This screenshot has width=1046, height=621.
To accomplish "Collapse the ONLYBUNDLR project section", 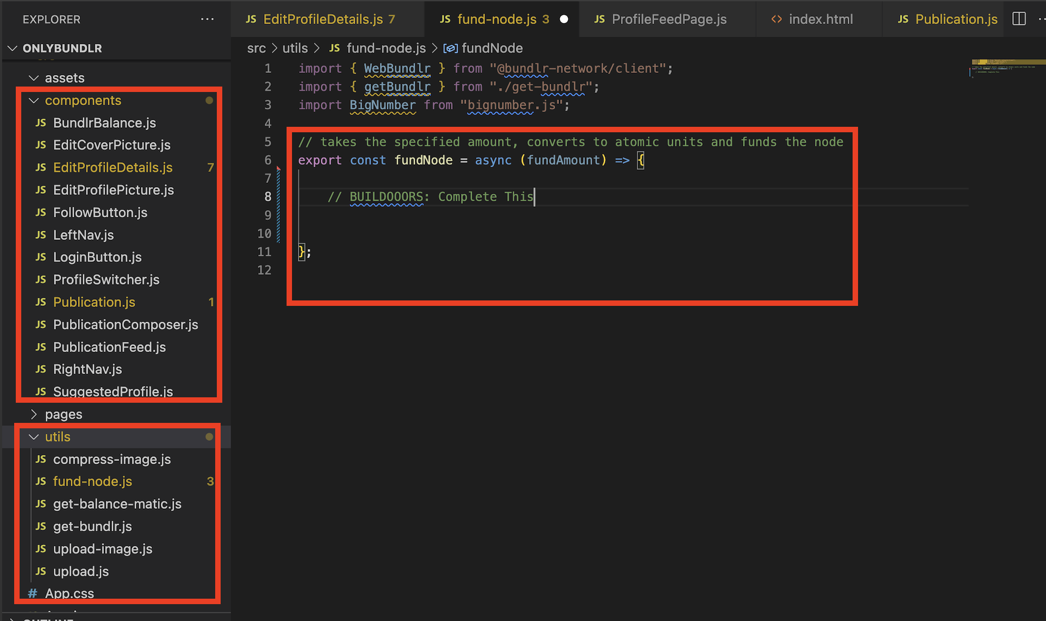I will click(13, 48).
